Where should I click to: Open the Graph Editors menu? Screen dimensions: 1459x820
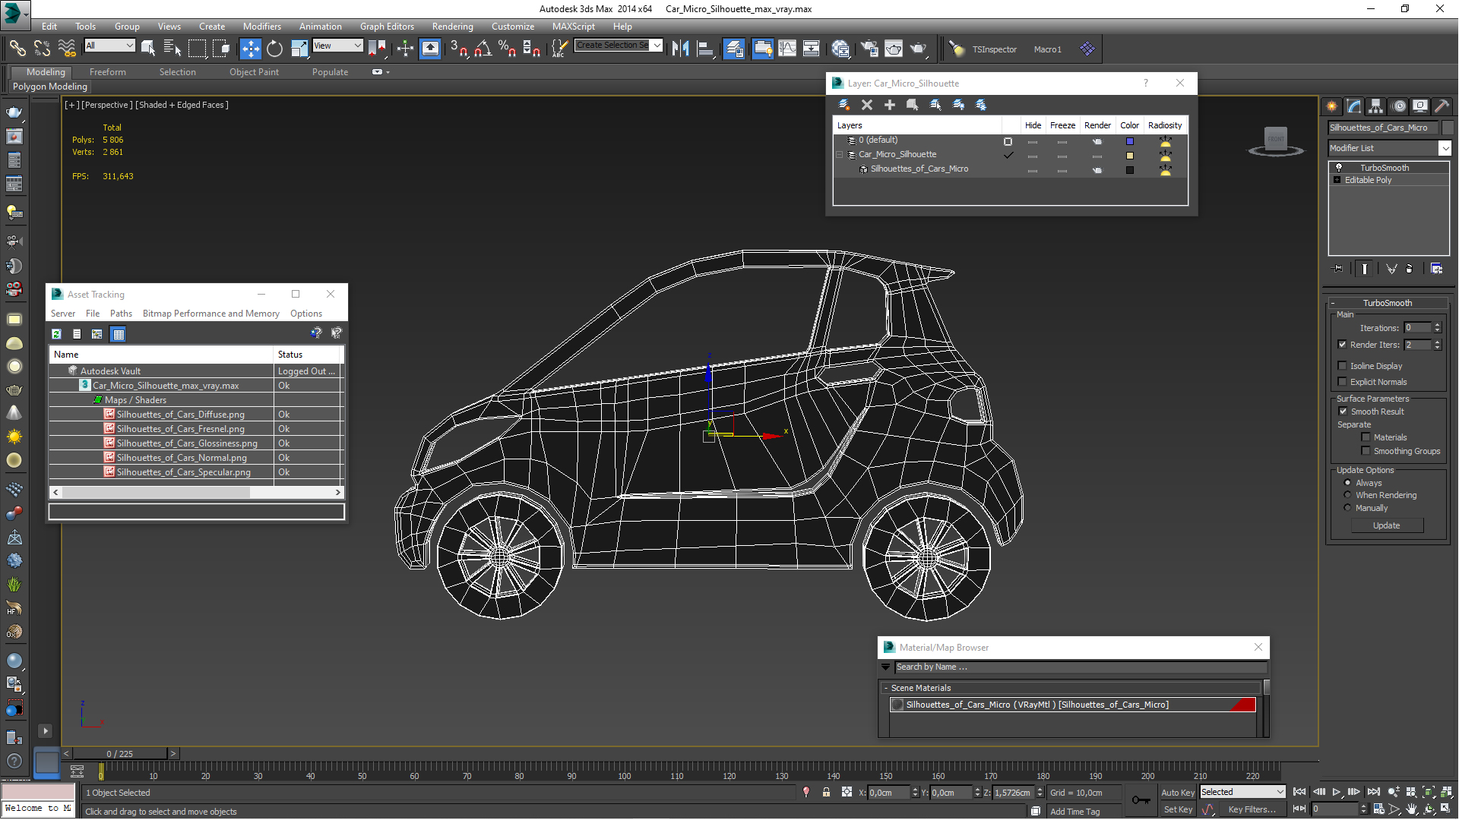coord(387,27)
